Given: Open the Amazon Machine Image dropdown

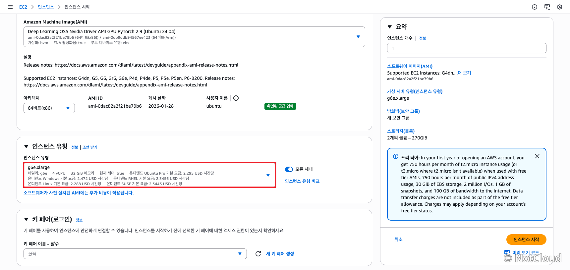Looking at the screenshot, I should coord(194,37).
